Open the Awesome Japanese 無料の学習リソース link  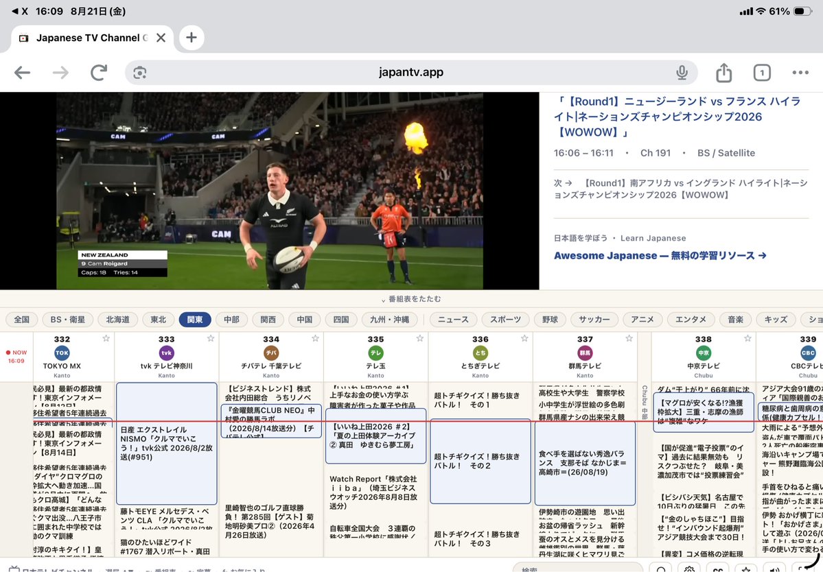click(x=660, y=256)
